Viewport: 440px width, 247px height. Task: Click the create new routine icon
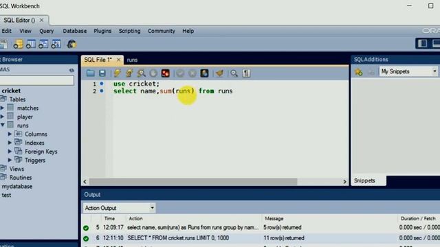pyautogui.click(x=56, y=44)
